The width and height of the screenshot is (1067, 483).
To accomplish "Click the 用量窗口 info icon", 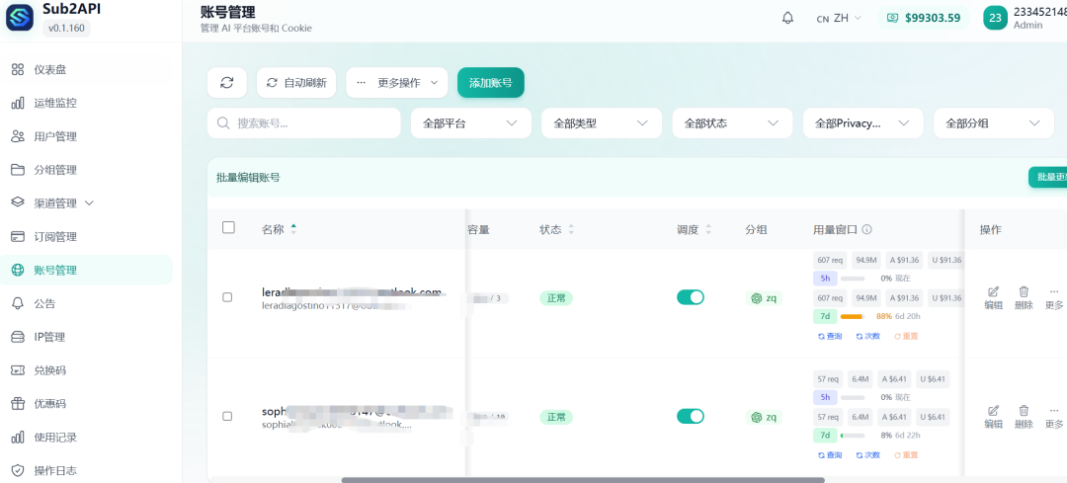I will pyautogui.click(x=867, y=230).
